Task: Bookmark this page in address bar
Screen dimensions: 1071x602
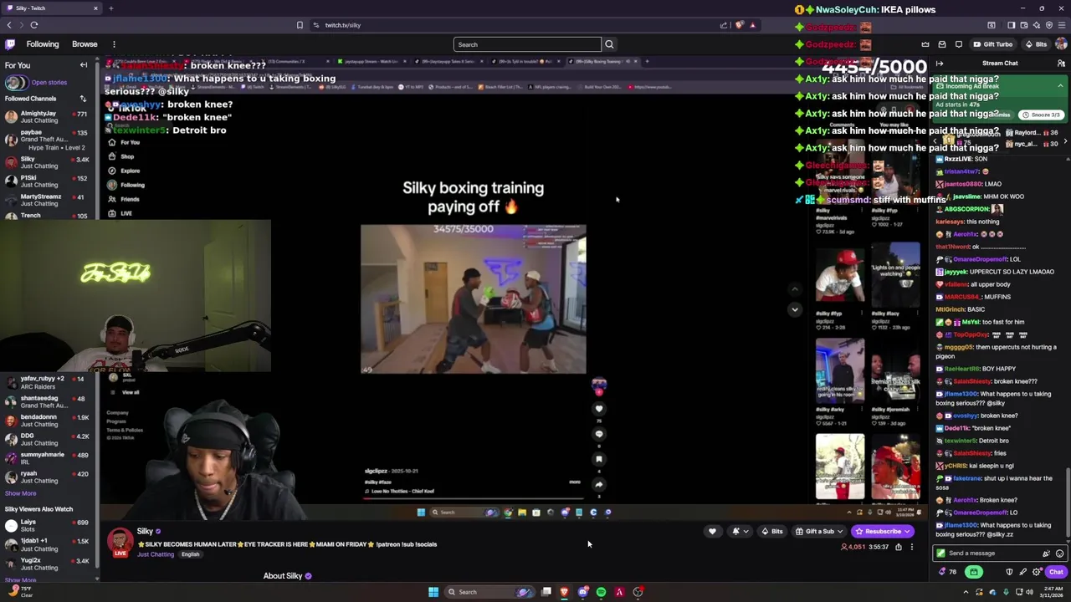Action: [300, 25]
